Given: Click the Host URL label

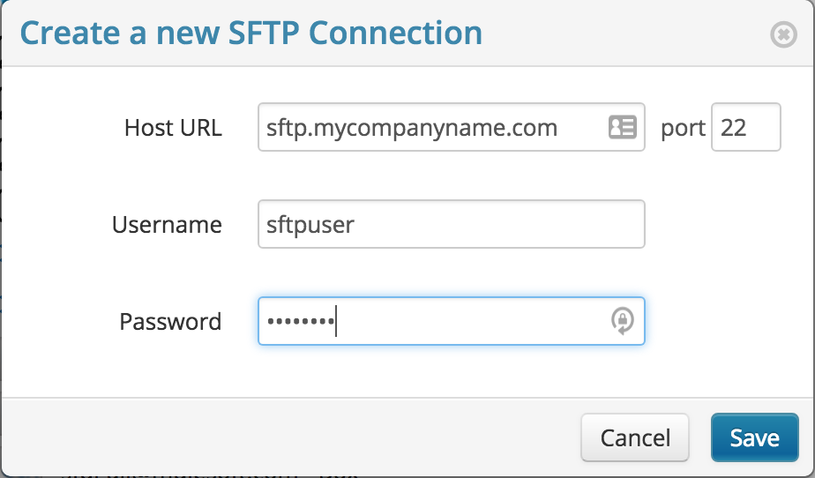Looking at the screenshot, I should [173, 128].
